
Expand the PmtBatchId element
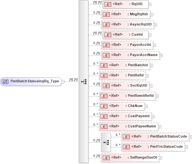(151, 66)
